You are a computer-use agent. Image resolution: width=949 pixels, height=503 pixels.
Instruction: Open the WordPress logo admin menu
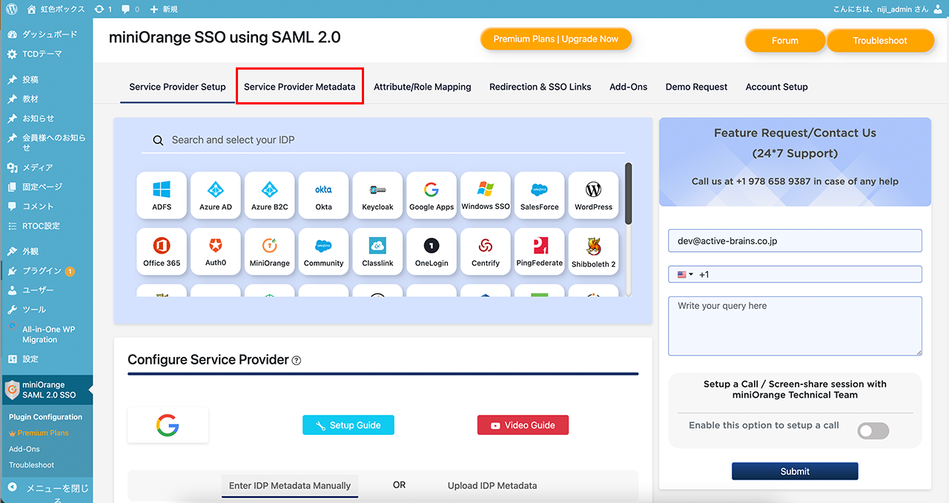pyautogui.click(x=11, y=9)
